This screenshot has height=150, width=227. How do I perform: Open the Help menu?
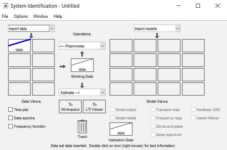pyautogui.click(x=58, y=16)
